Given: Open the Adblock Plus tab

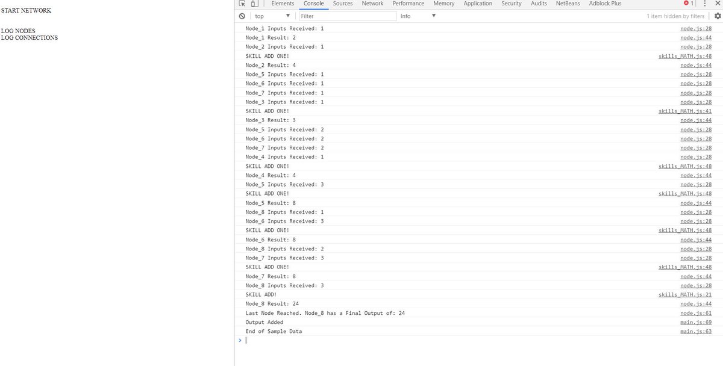Looking at the screenshot, I should pos(606,4).
